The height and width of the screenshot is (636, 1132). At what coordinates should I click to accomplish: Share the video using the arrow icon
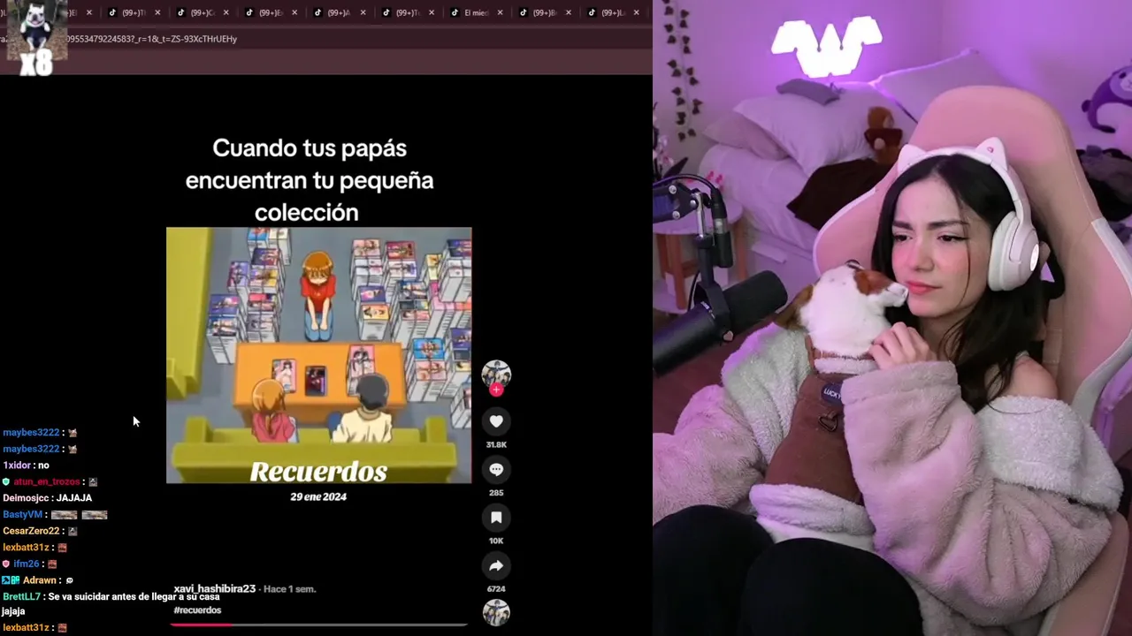click(496, 565)
